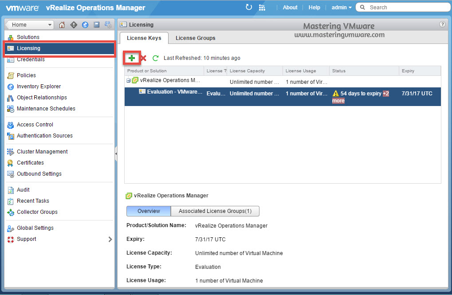Switch to the License Keys tab
The image size is (452, 295).
(x=144, y=38)
